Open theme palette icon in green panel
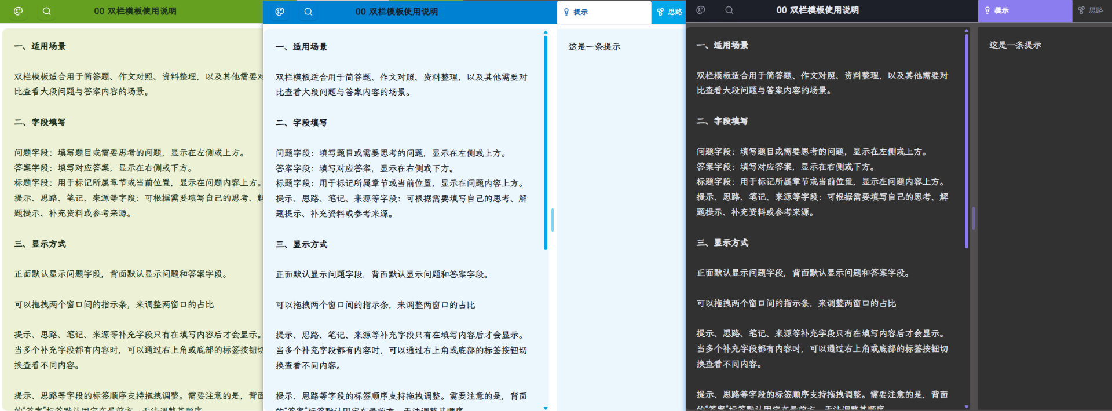Viewport: 1112px width, 411px height. 18,11
